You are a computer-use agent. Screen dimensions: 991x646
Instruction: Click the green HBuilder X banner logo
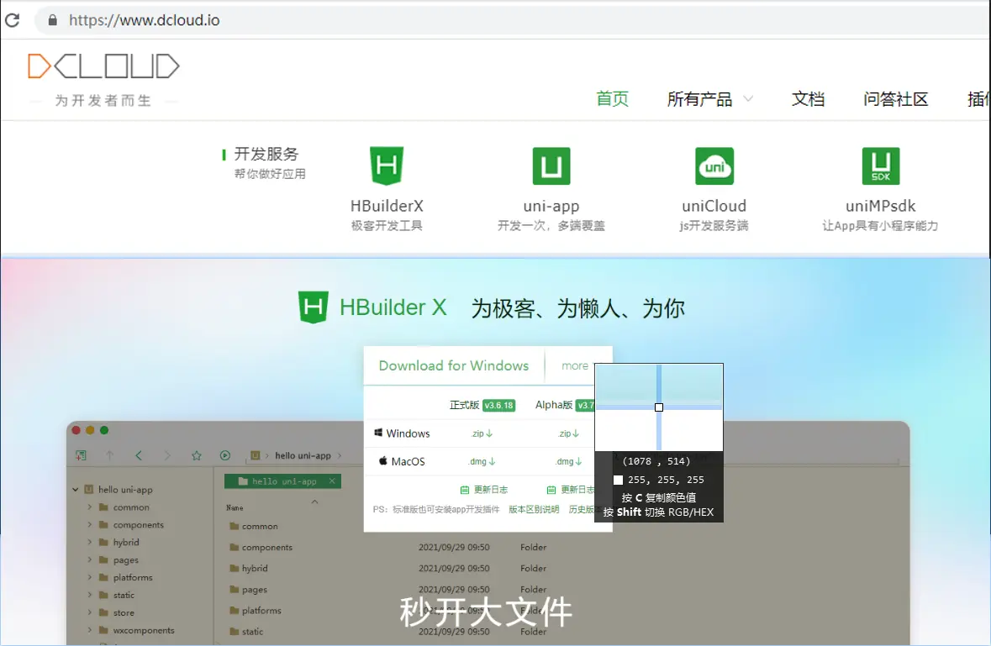[x=314, y=307]
